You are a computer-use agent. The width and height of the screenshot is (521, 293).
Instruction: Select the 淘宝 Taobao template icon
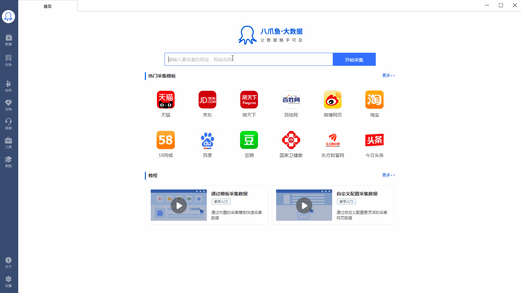pyautogui.click(x=374, y=100)
